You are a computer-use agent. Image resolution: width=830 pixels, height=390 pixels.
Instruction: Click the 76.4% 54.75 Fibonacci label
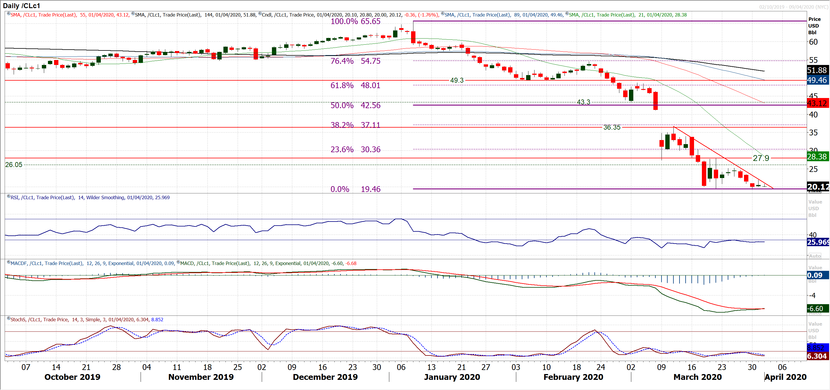[355, 61]
